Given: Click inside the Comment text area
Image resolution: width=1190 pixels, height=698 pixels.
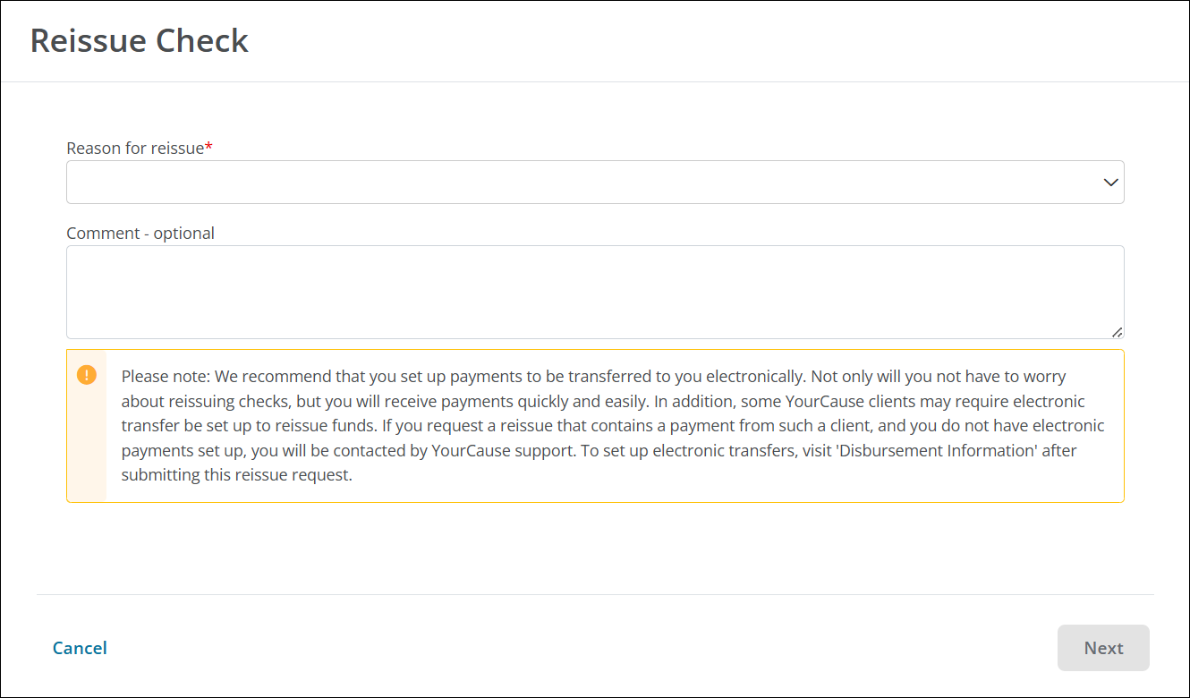Looking at the screenshot, I should (x=595, y=292).
